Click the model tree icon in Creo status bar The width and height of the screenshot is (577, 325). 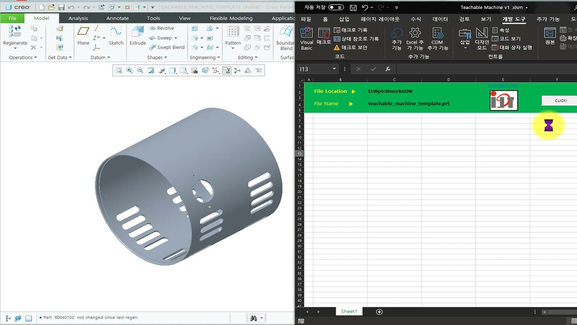click(x=8, y=318)
